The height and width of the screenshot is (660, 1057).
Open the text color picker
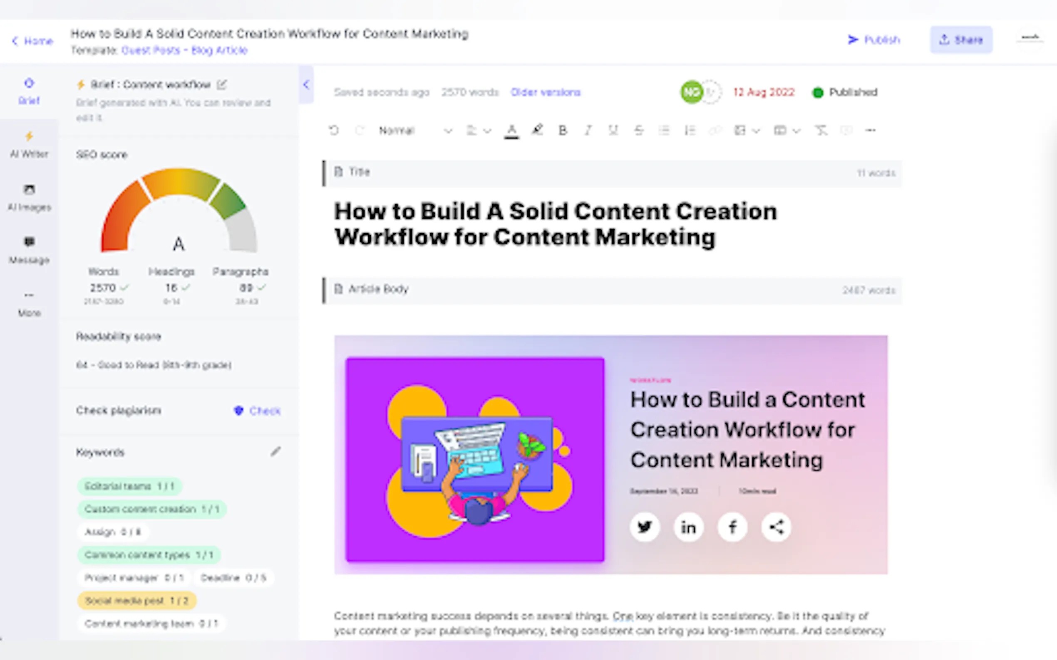[511, 130]
